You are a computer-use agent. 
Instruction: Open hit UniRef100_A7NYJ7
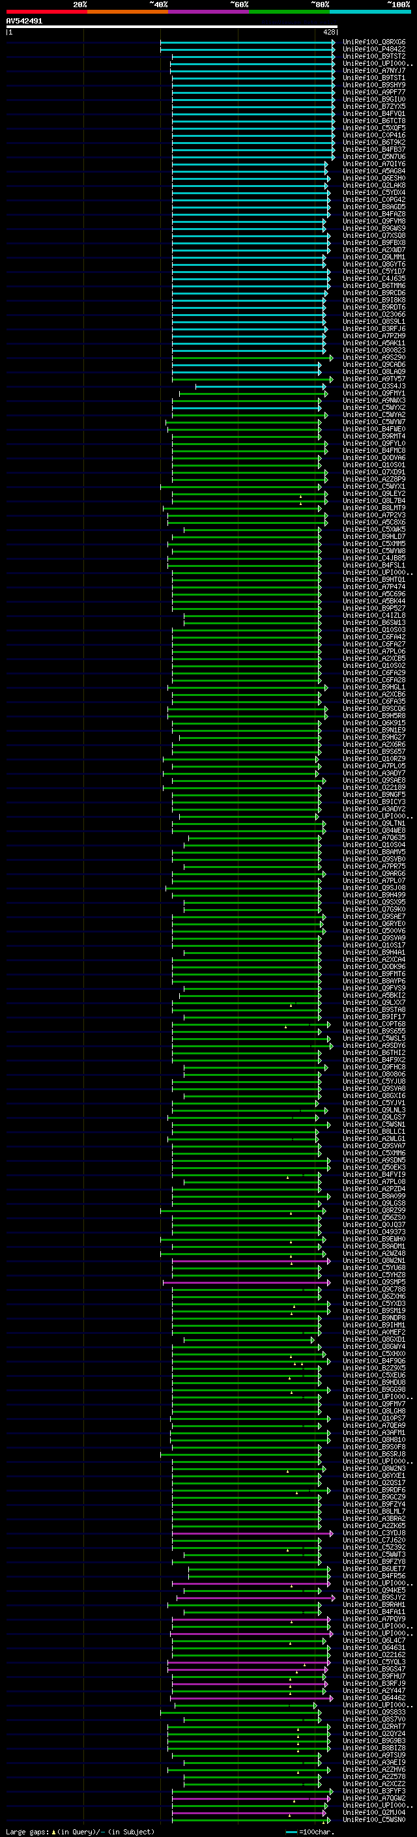(x=373, y=70)
